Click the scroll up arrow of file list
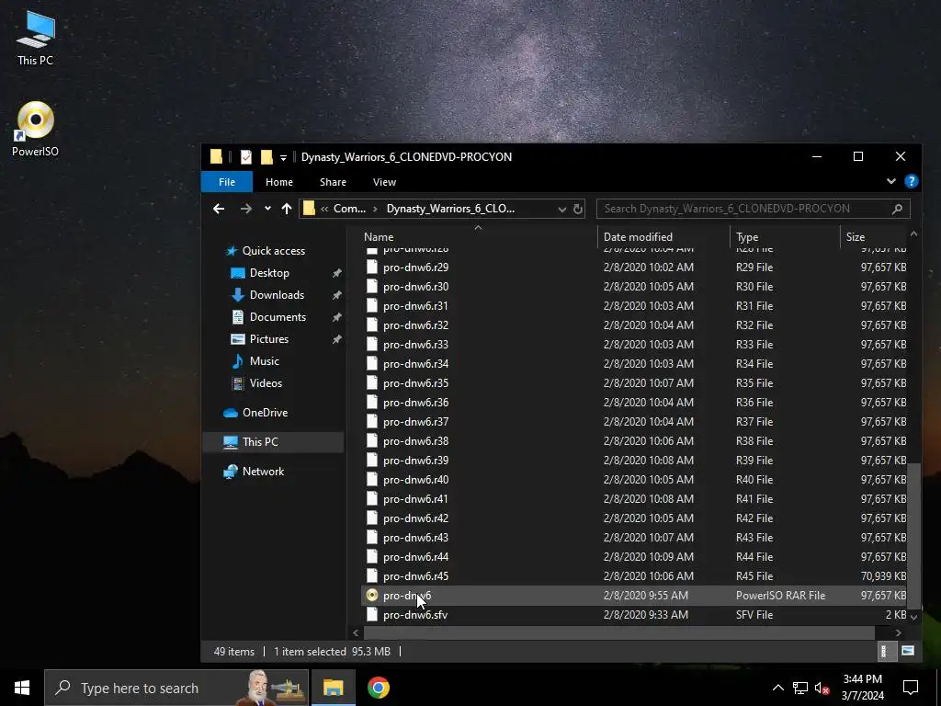This screenshot has width=941, height=706. (913, 234)
